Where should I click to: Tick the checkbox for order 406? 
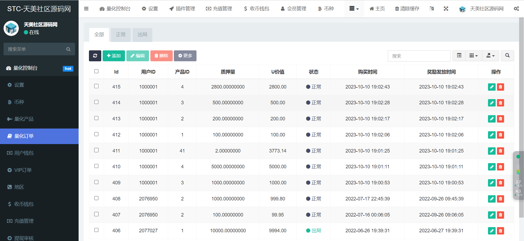coord(96,230)
